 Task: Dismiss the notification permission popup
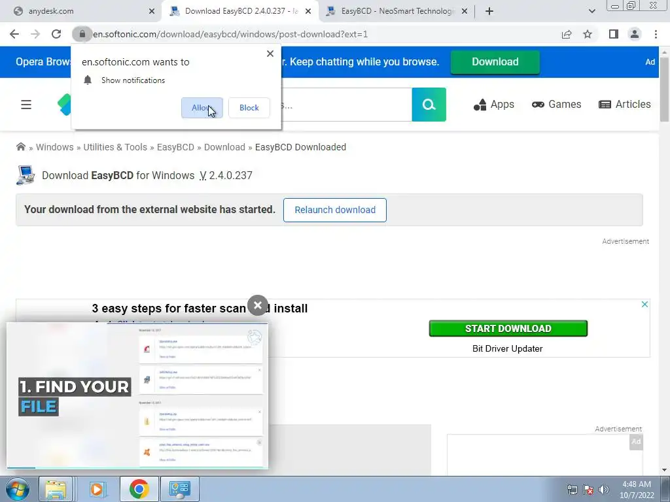(x=270, y=54)
